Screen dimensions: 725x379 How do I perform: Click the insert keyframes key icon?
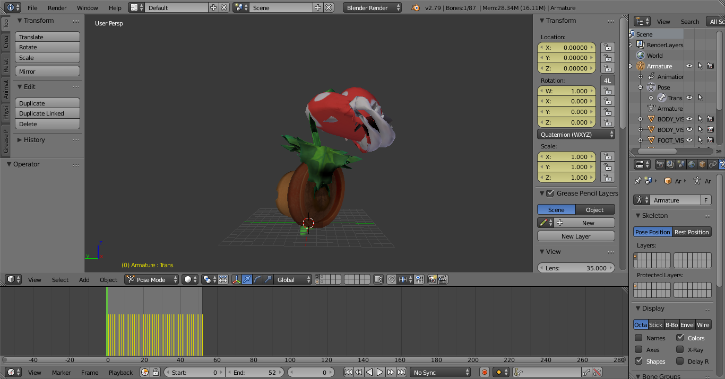click(x=586, y=372)
